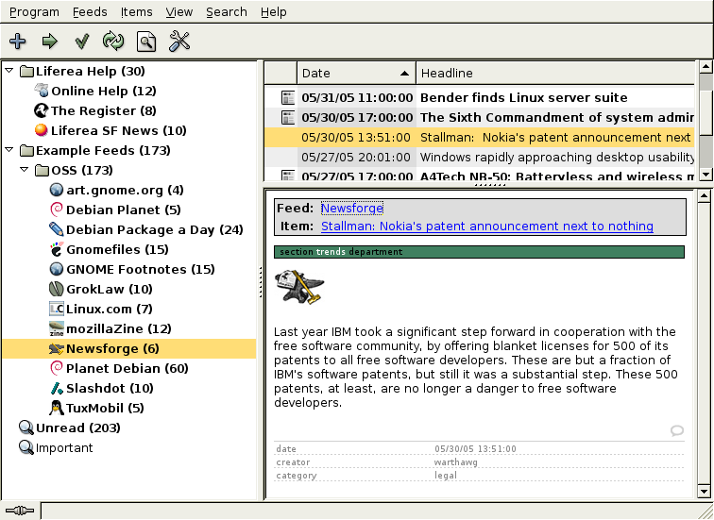Open preferences via the tools icon
This screenshot has width=714, height=520.
point(179,41)
